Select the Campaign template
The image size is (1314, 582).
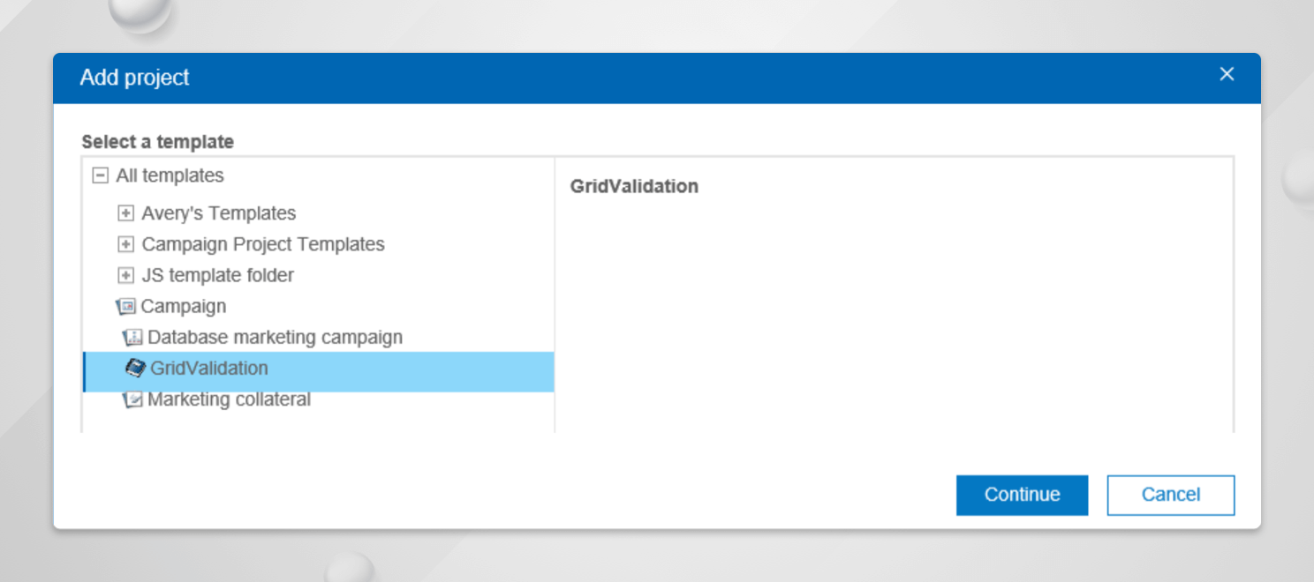pyautogui.click(x=183, y=306)
